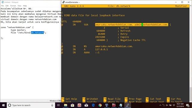The image size is (192, 108).
Task: Click the Modified status in nano header
Action: click(x=181, y=6)
